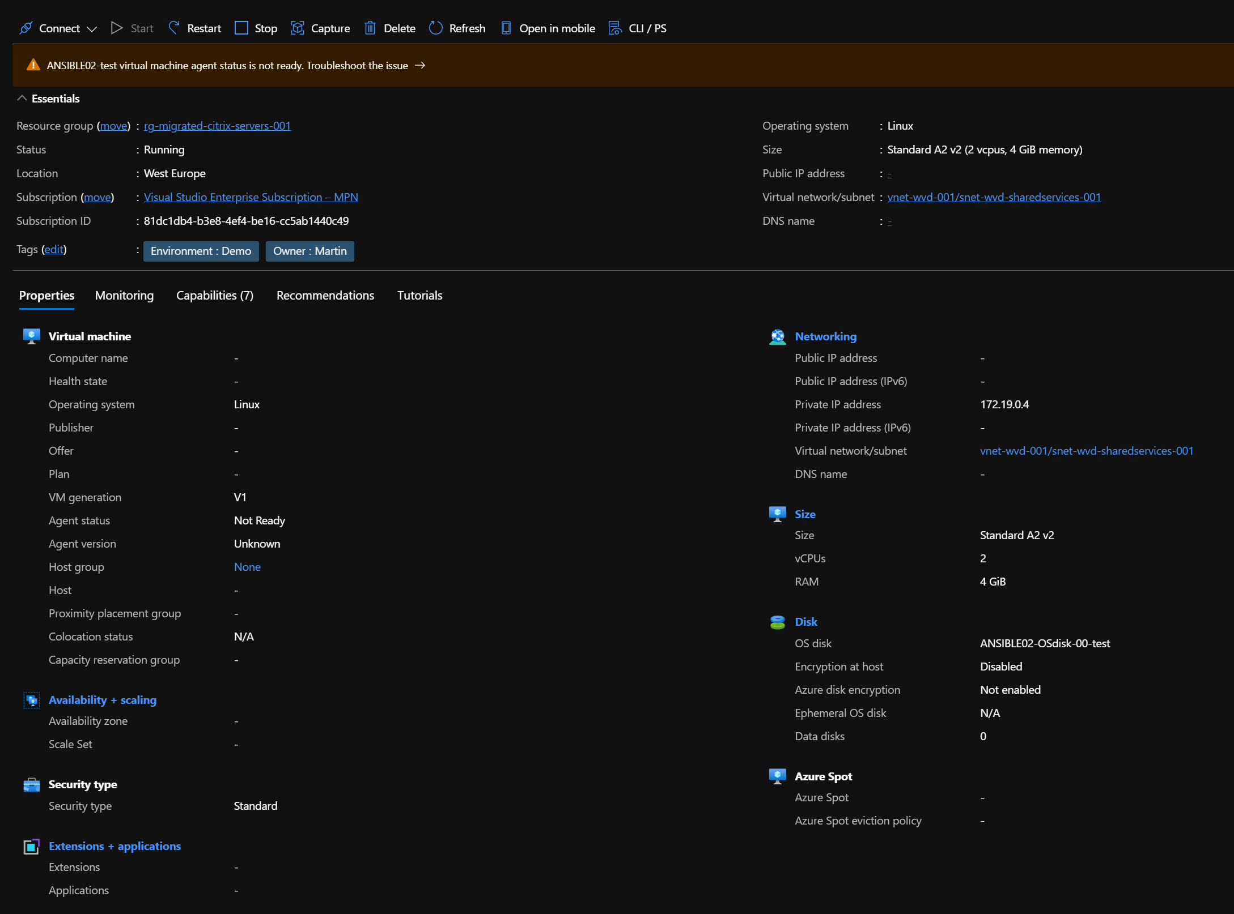Click the Location West Europe value
Viewport: 1234px width, 914px height.
[175, 173]
